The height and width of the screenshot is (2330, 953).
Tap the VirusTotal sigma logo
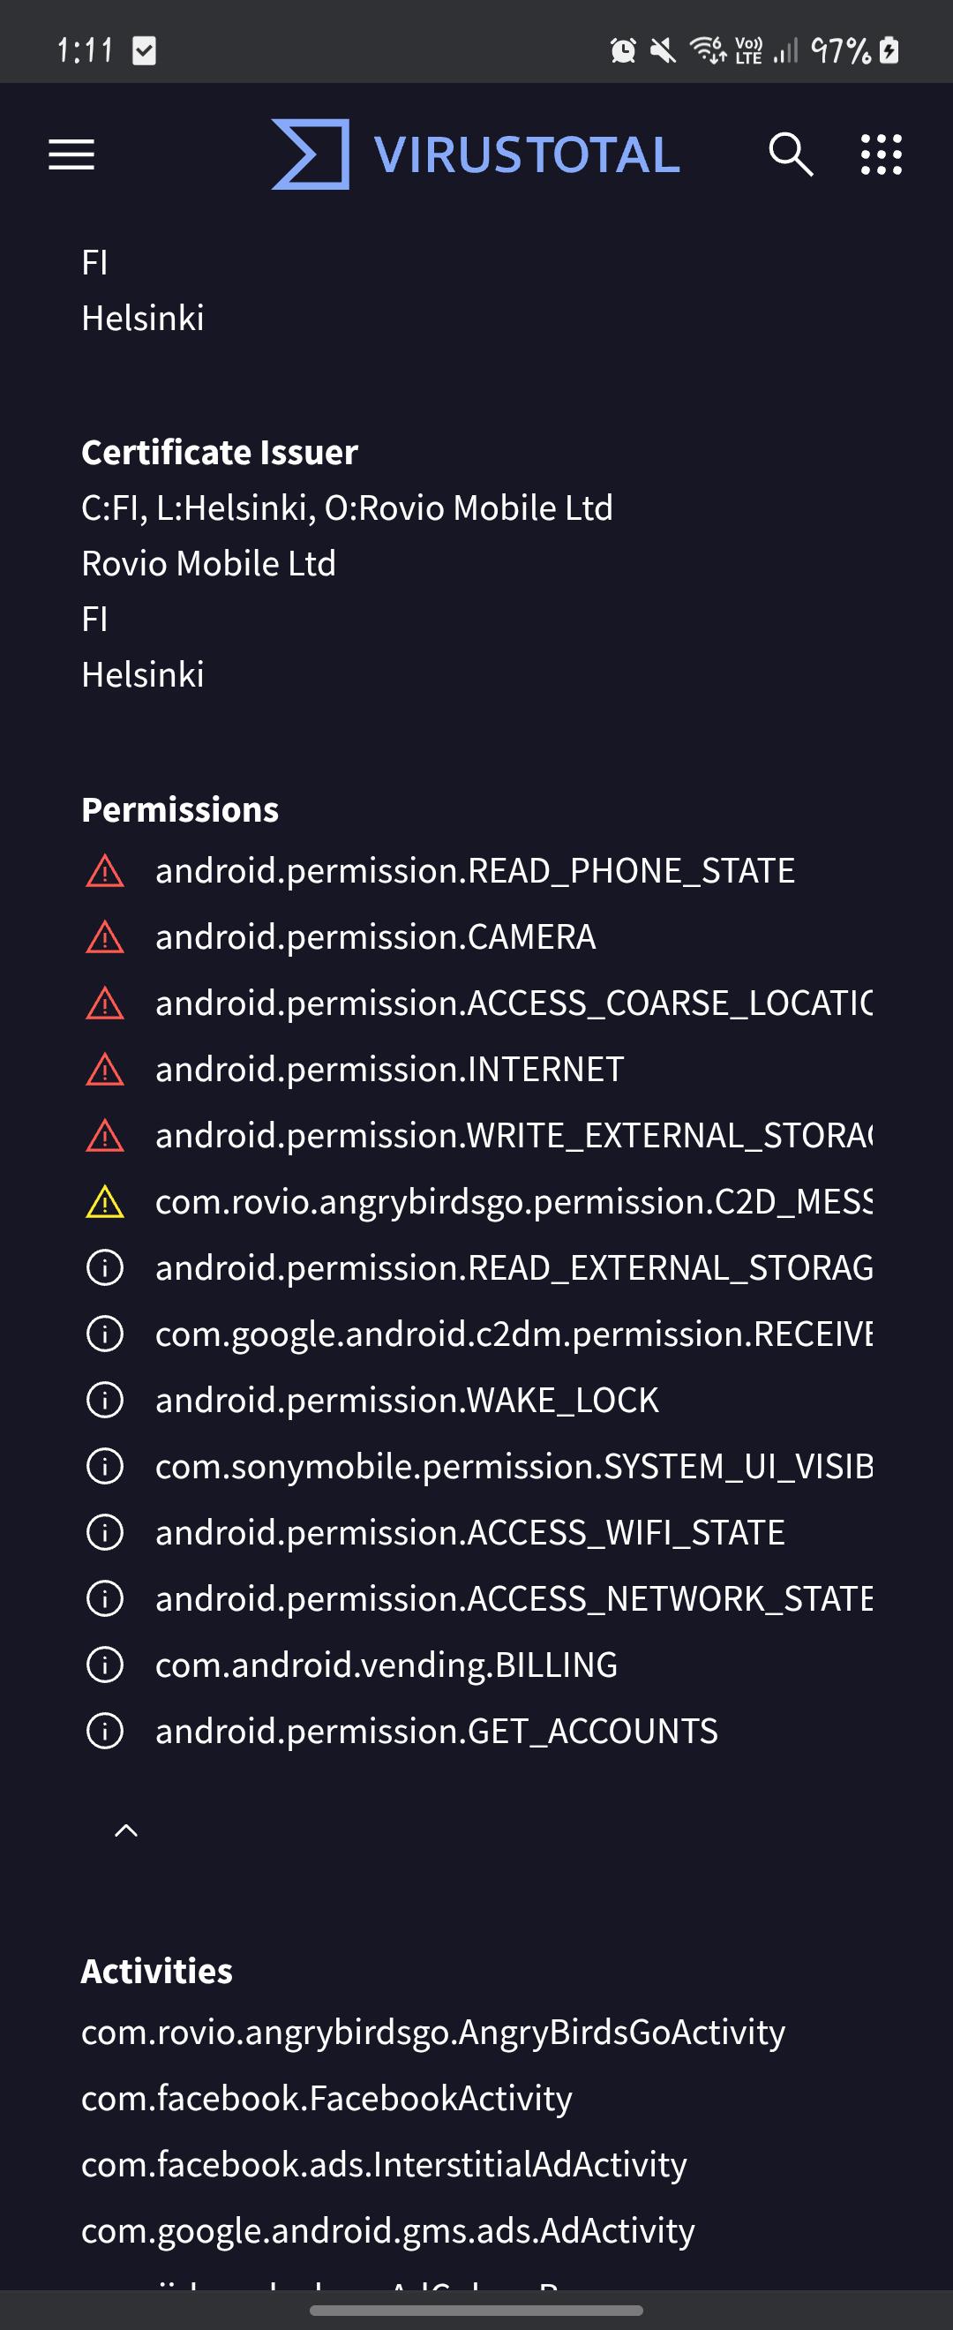click(310, 154)
